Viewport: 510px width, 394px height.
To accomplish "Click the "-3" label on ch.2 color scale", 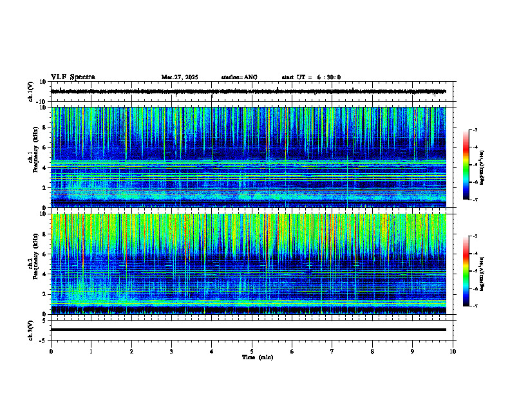I will (475, 236).
